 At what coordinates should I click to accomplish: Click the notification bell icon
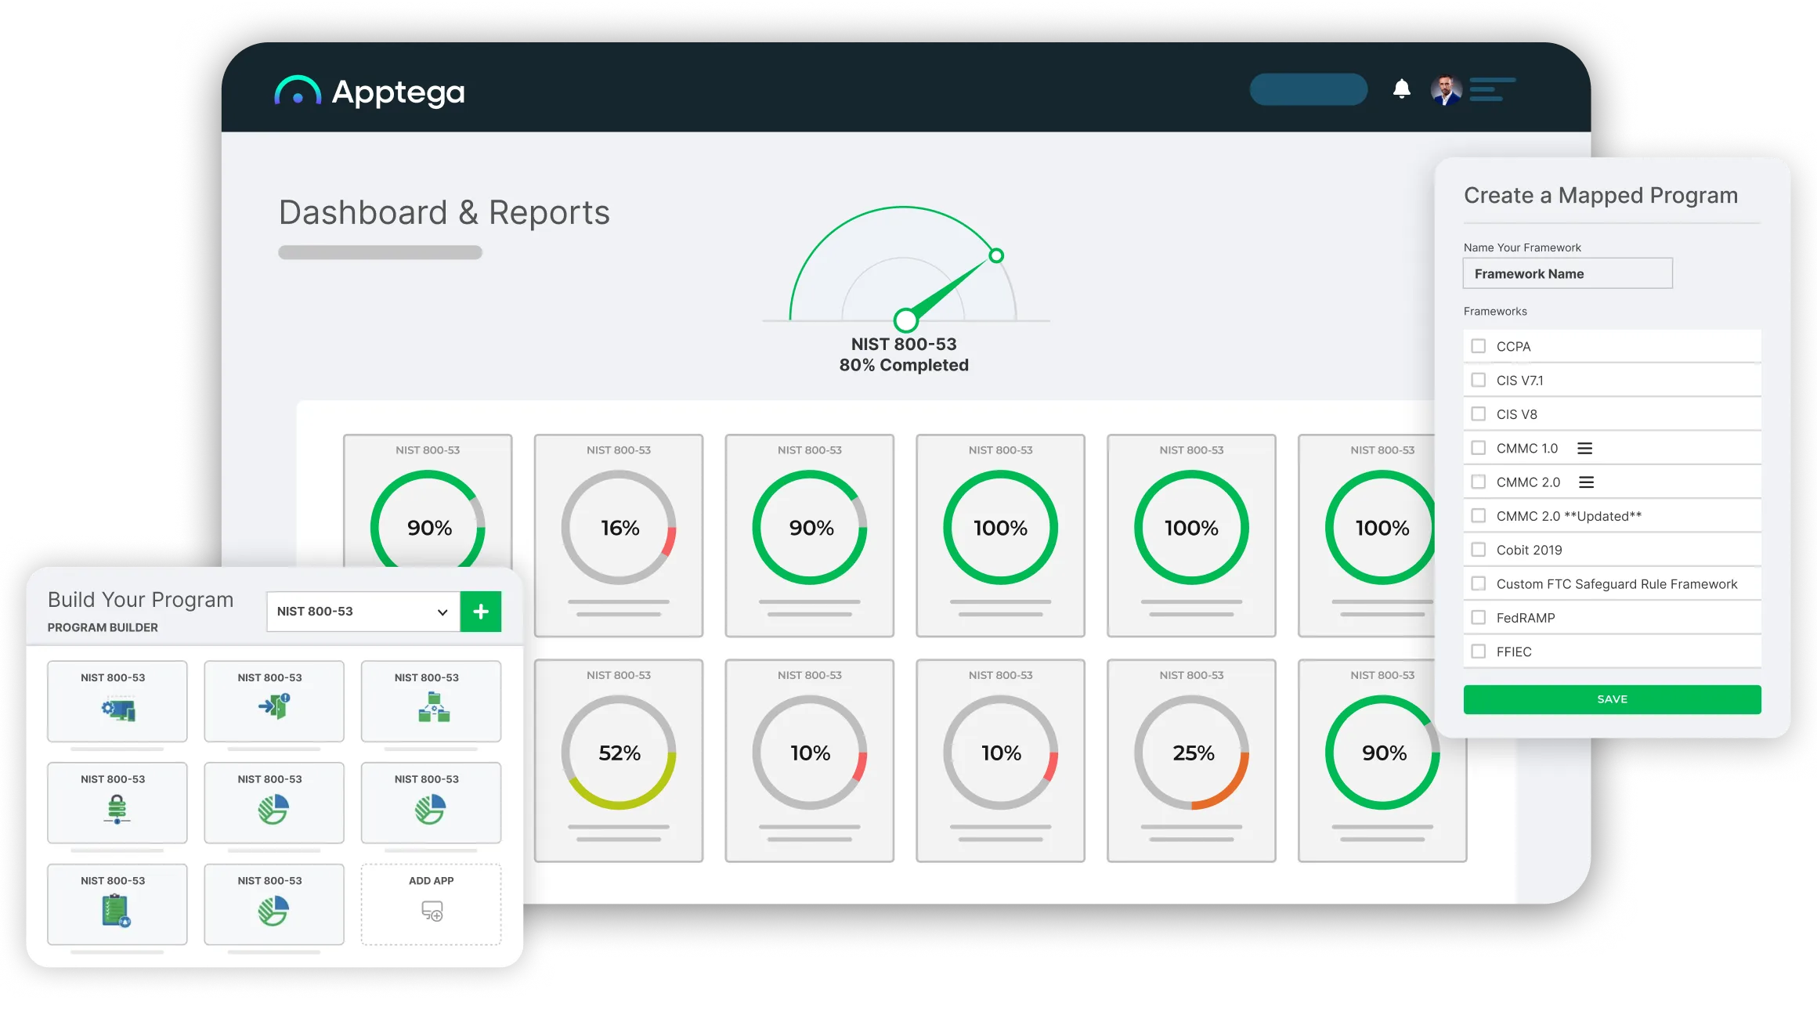[x=1401, y=89]
